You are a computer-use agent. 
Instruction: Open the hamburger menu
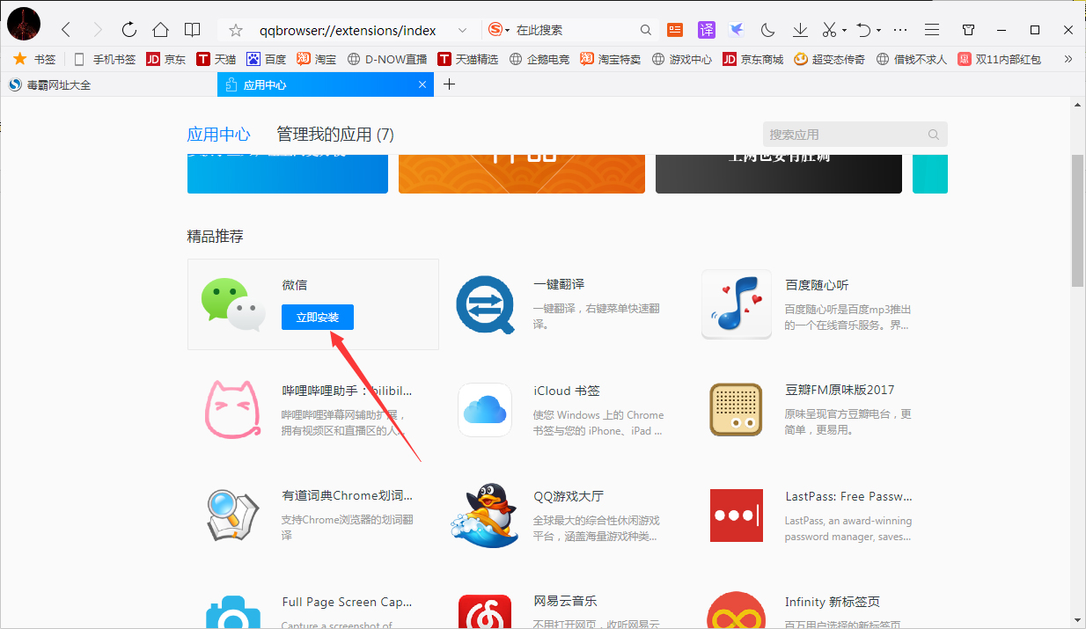pyautogui.click(x=931, y=29)
